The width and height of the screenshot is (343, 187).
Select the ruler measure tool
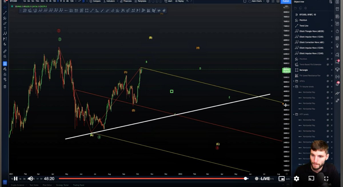tap(5, 52)
